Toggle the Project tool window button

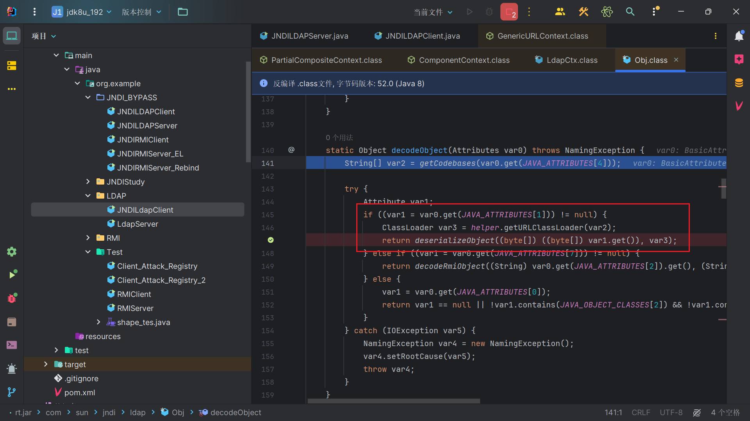click(12, 36)
